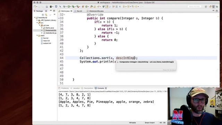The width and height of the screenshot is (222, 125).
Task: Click 'Writable' in status bar
Action: click(133, 123)
